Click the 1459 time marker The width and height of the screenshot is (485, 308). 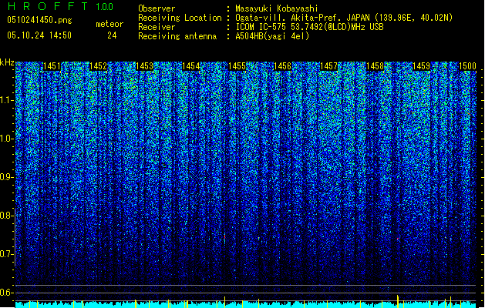click(x=421, y=66)
